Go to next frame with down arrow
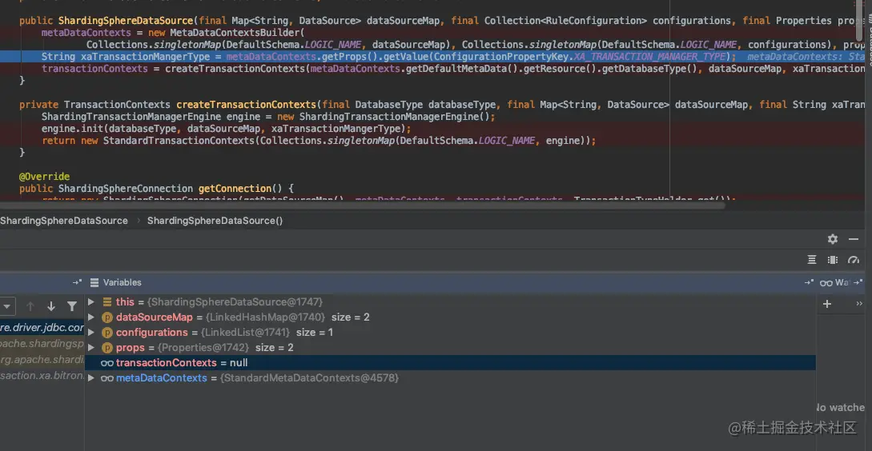 [x=51, y=306]
